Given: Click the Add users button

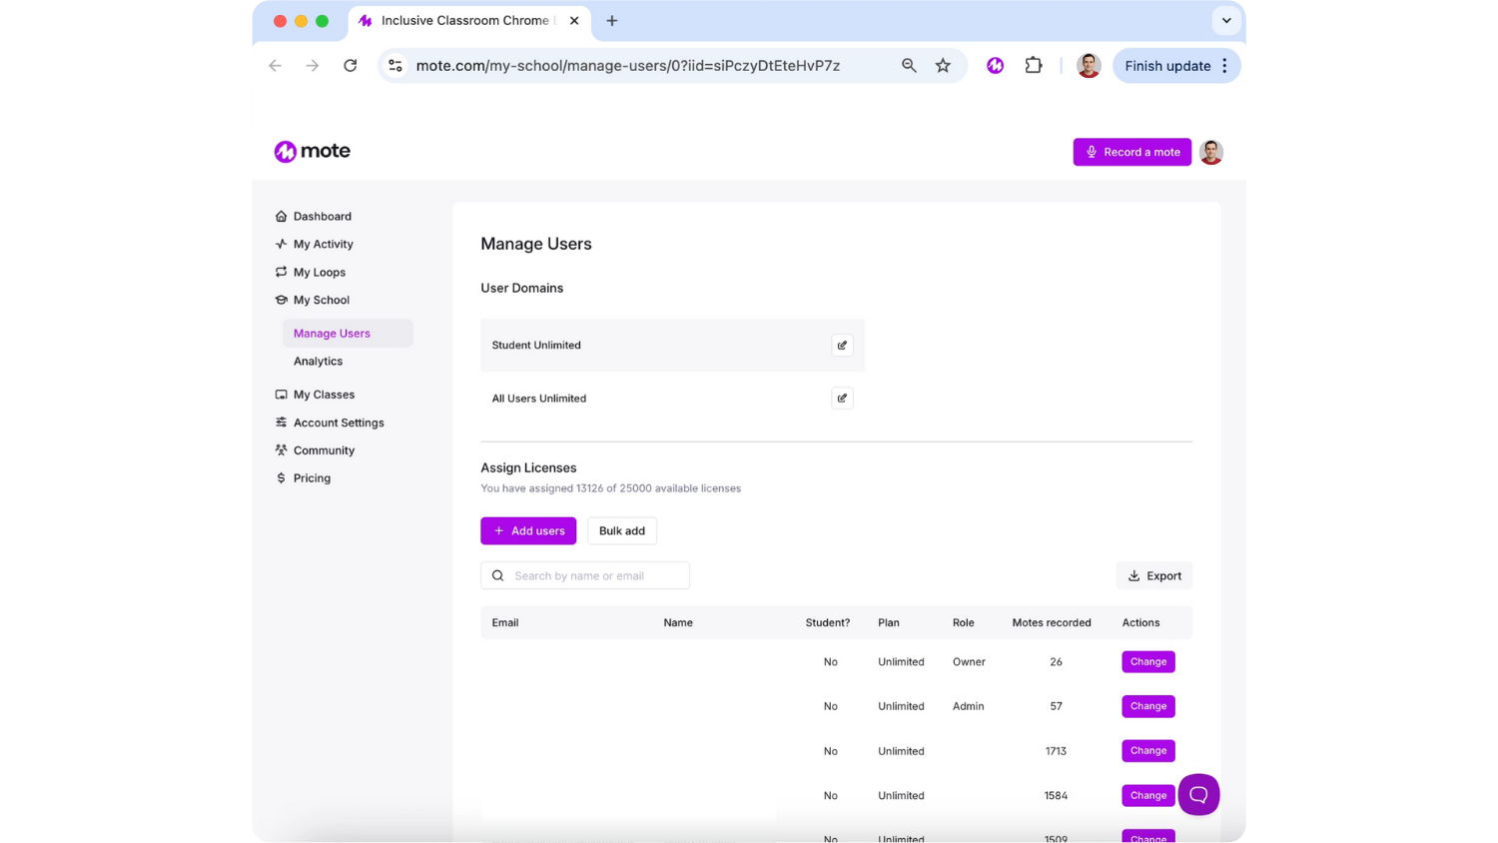Looking at the screenshot, I should [x=528, y=530].
